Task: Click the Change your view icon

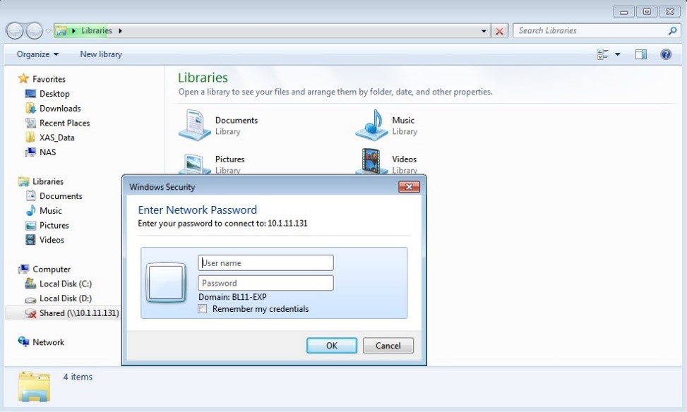Action: point(603,54)
